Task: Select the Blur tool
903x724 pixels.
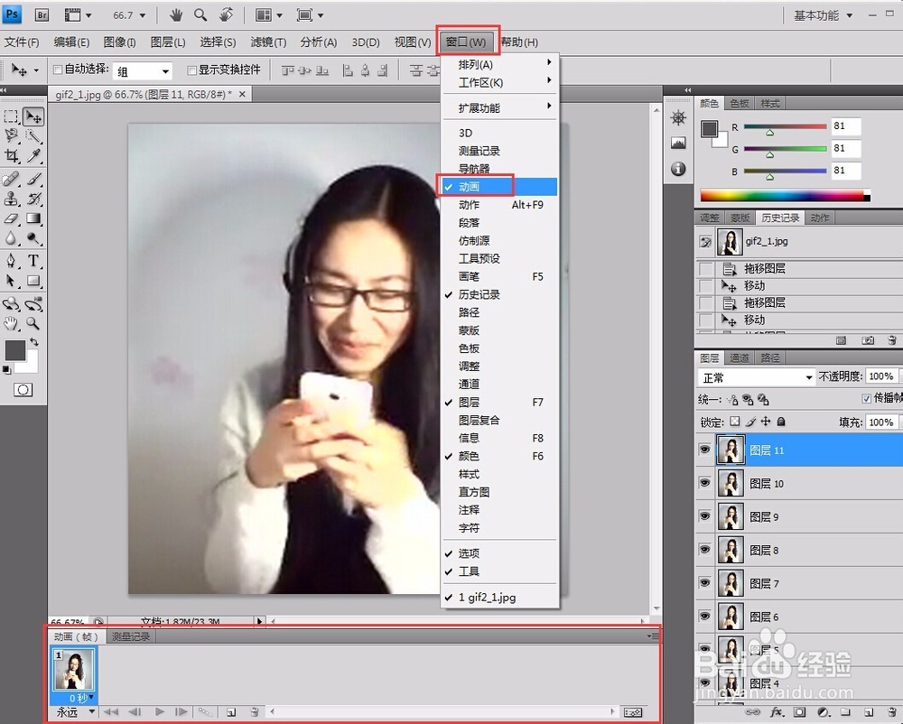Action: tap(12, 238)
